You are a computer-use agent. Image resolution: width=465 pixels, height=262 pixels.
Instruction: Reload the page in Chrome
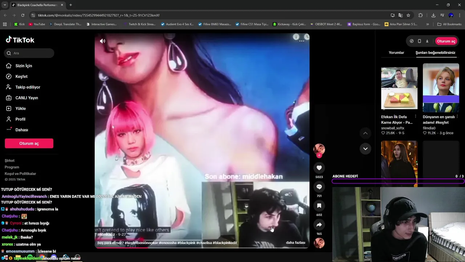23,15
